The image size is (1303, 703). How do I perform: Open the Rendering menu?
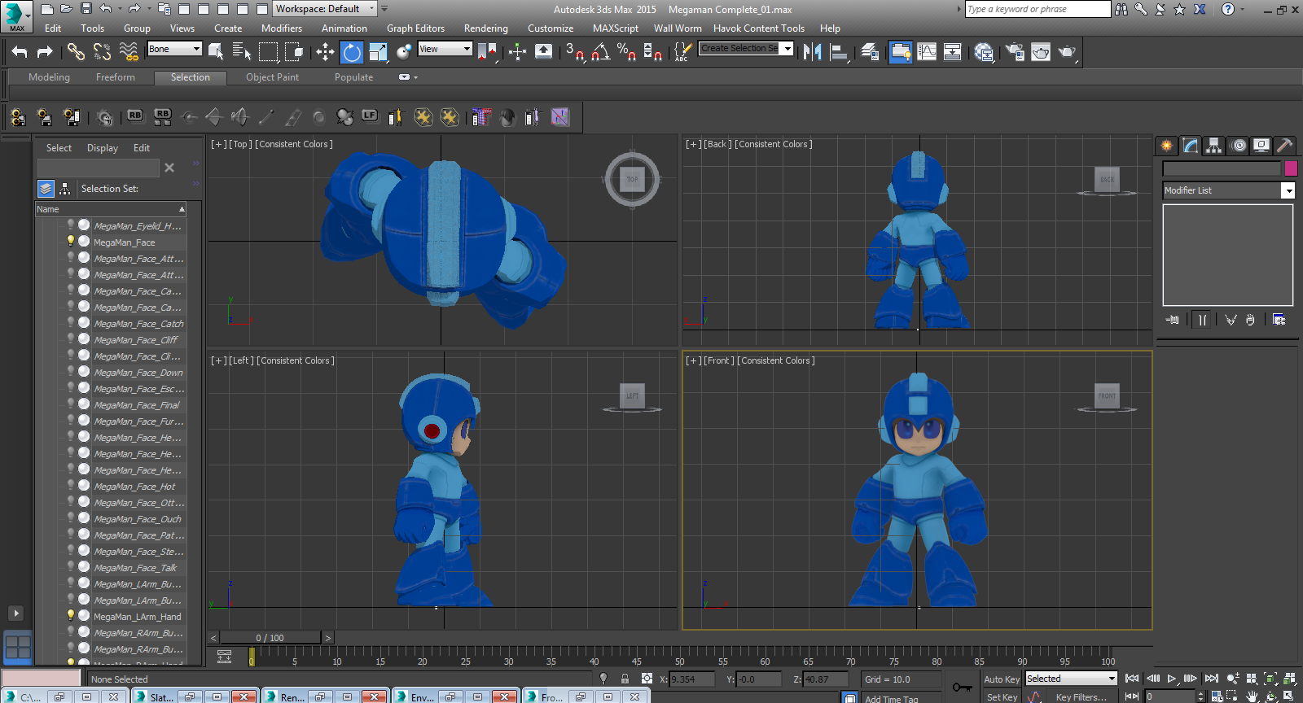click(x=485, y=28)
